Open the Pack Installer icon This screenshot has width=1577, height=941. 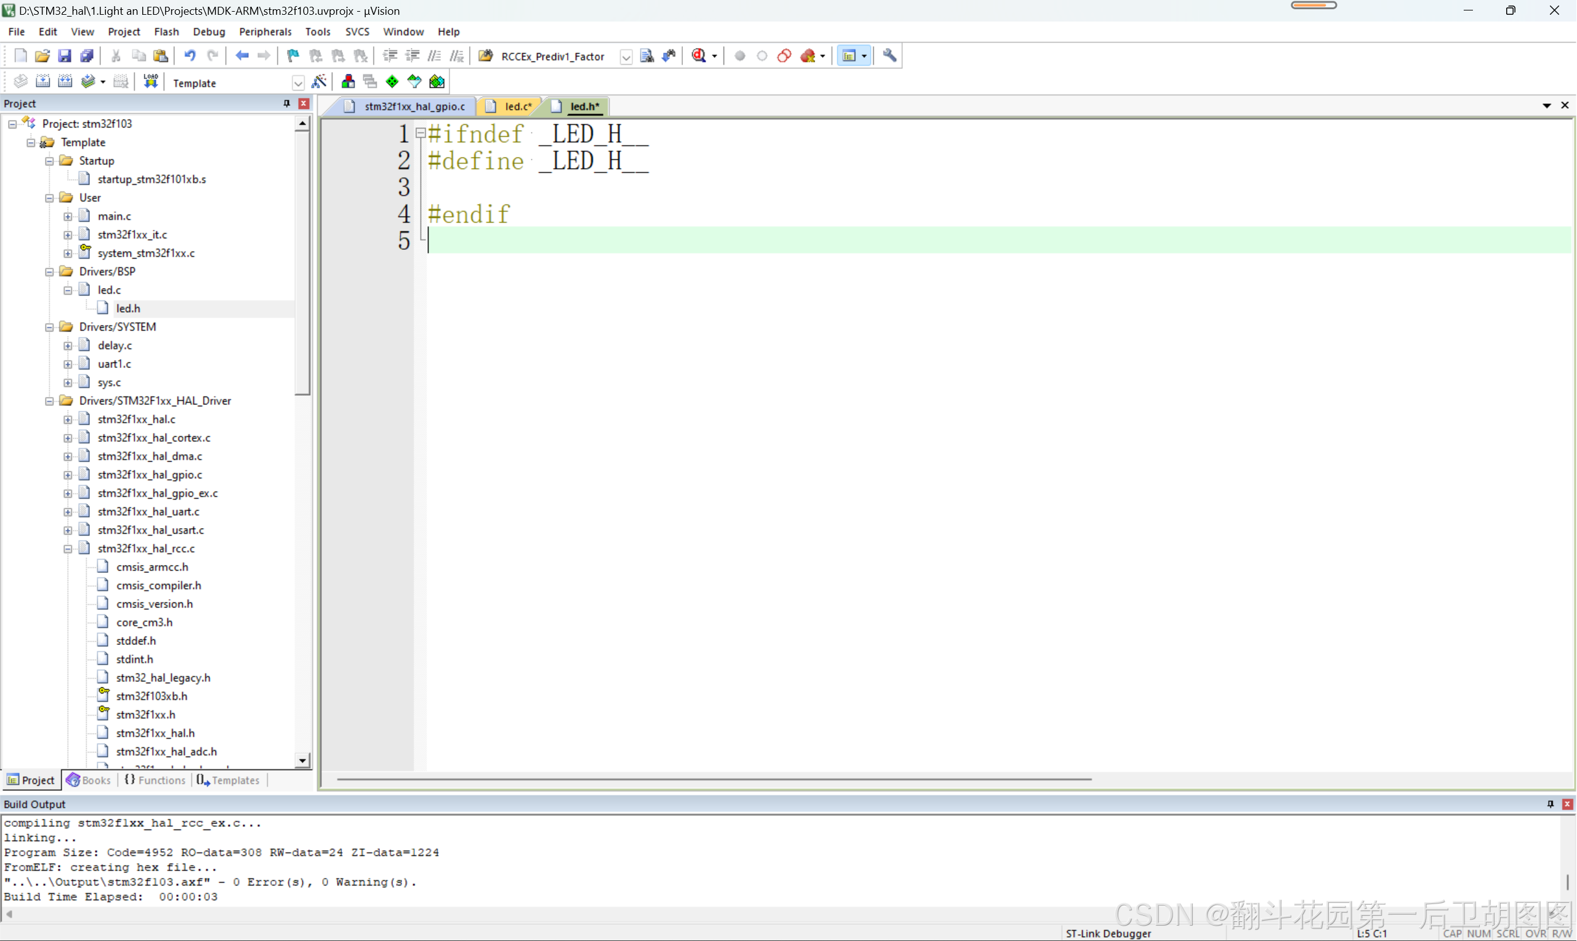(437, 81)
